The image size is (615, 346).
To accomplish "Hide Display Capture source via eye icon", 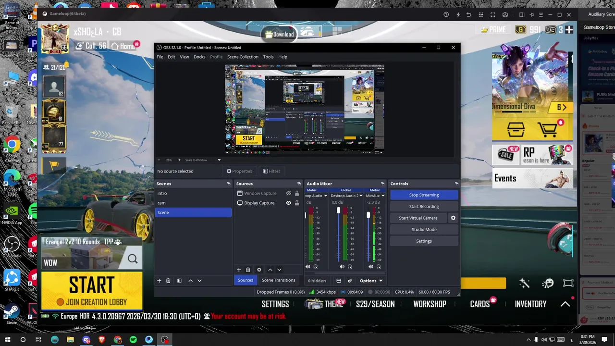I will click(288, 203).
